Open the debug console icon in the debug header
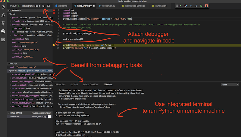The width and height of the screenshot is (241, 137). point(49,6)
